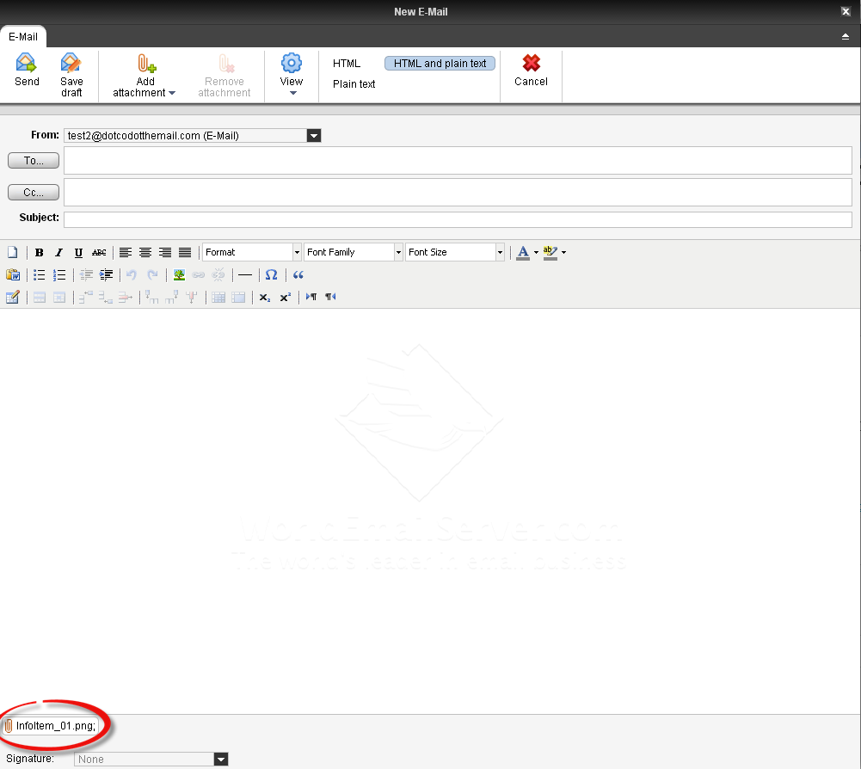This screenshot has width=861, height=769.
Task: Select HTML message format
Action: (347, 63)
